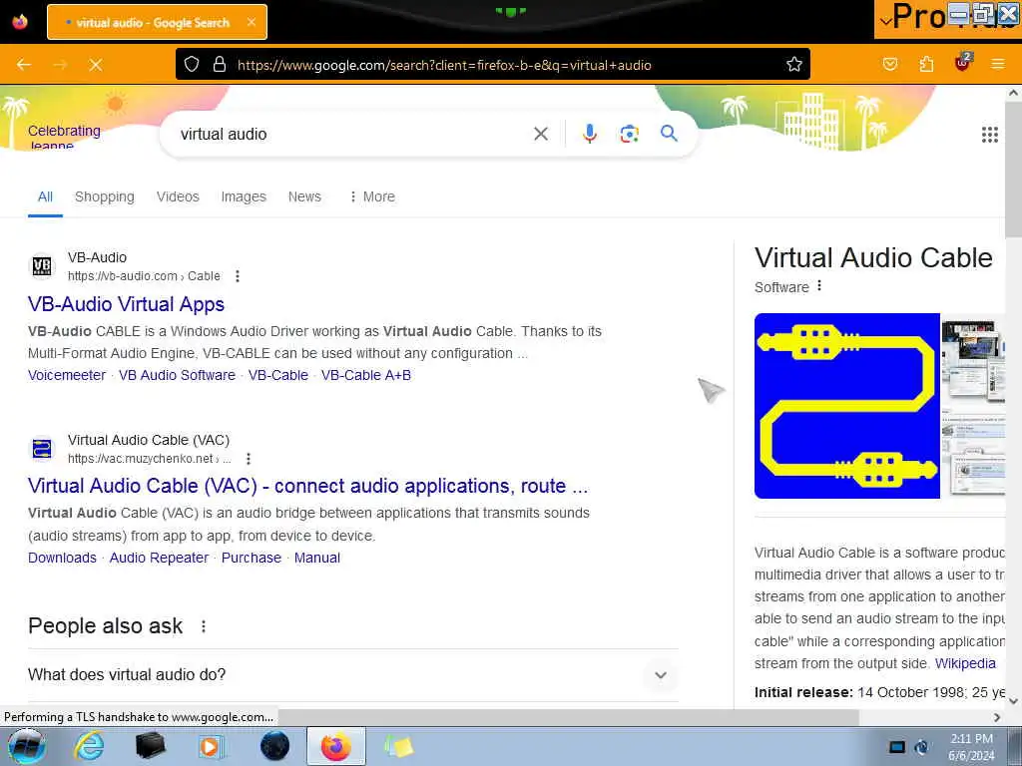Open the taskbar clock showing 2:11 PM
1022x766 pixels.
point(971,746)
